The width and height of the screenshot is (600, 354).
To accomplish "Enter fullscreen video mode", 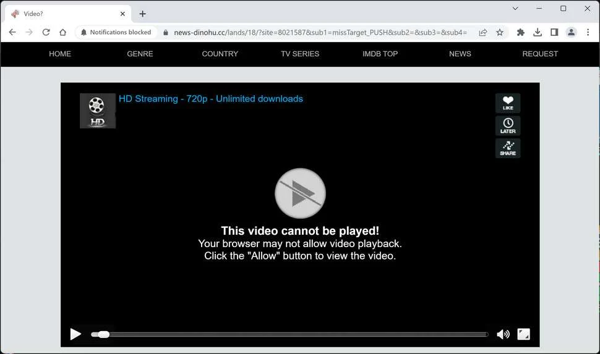I will [523, 334].
